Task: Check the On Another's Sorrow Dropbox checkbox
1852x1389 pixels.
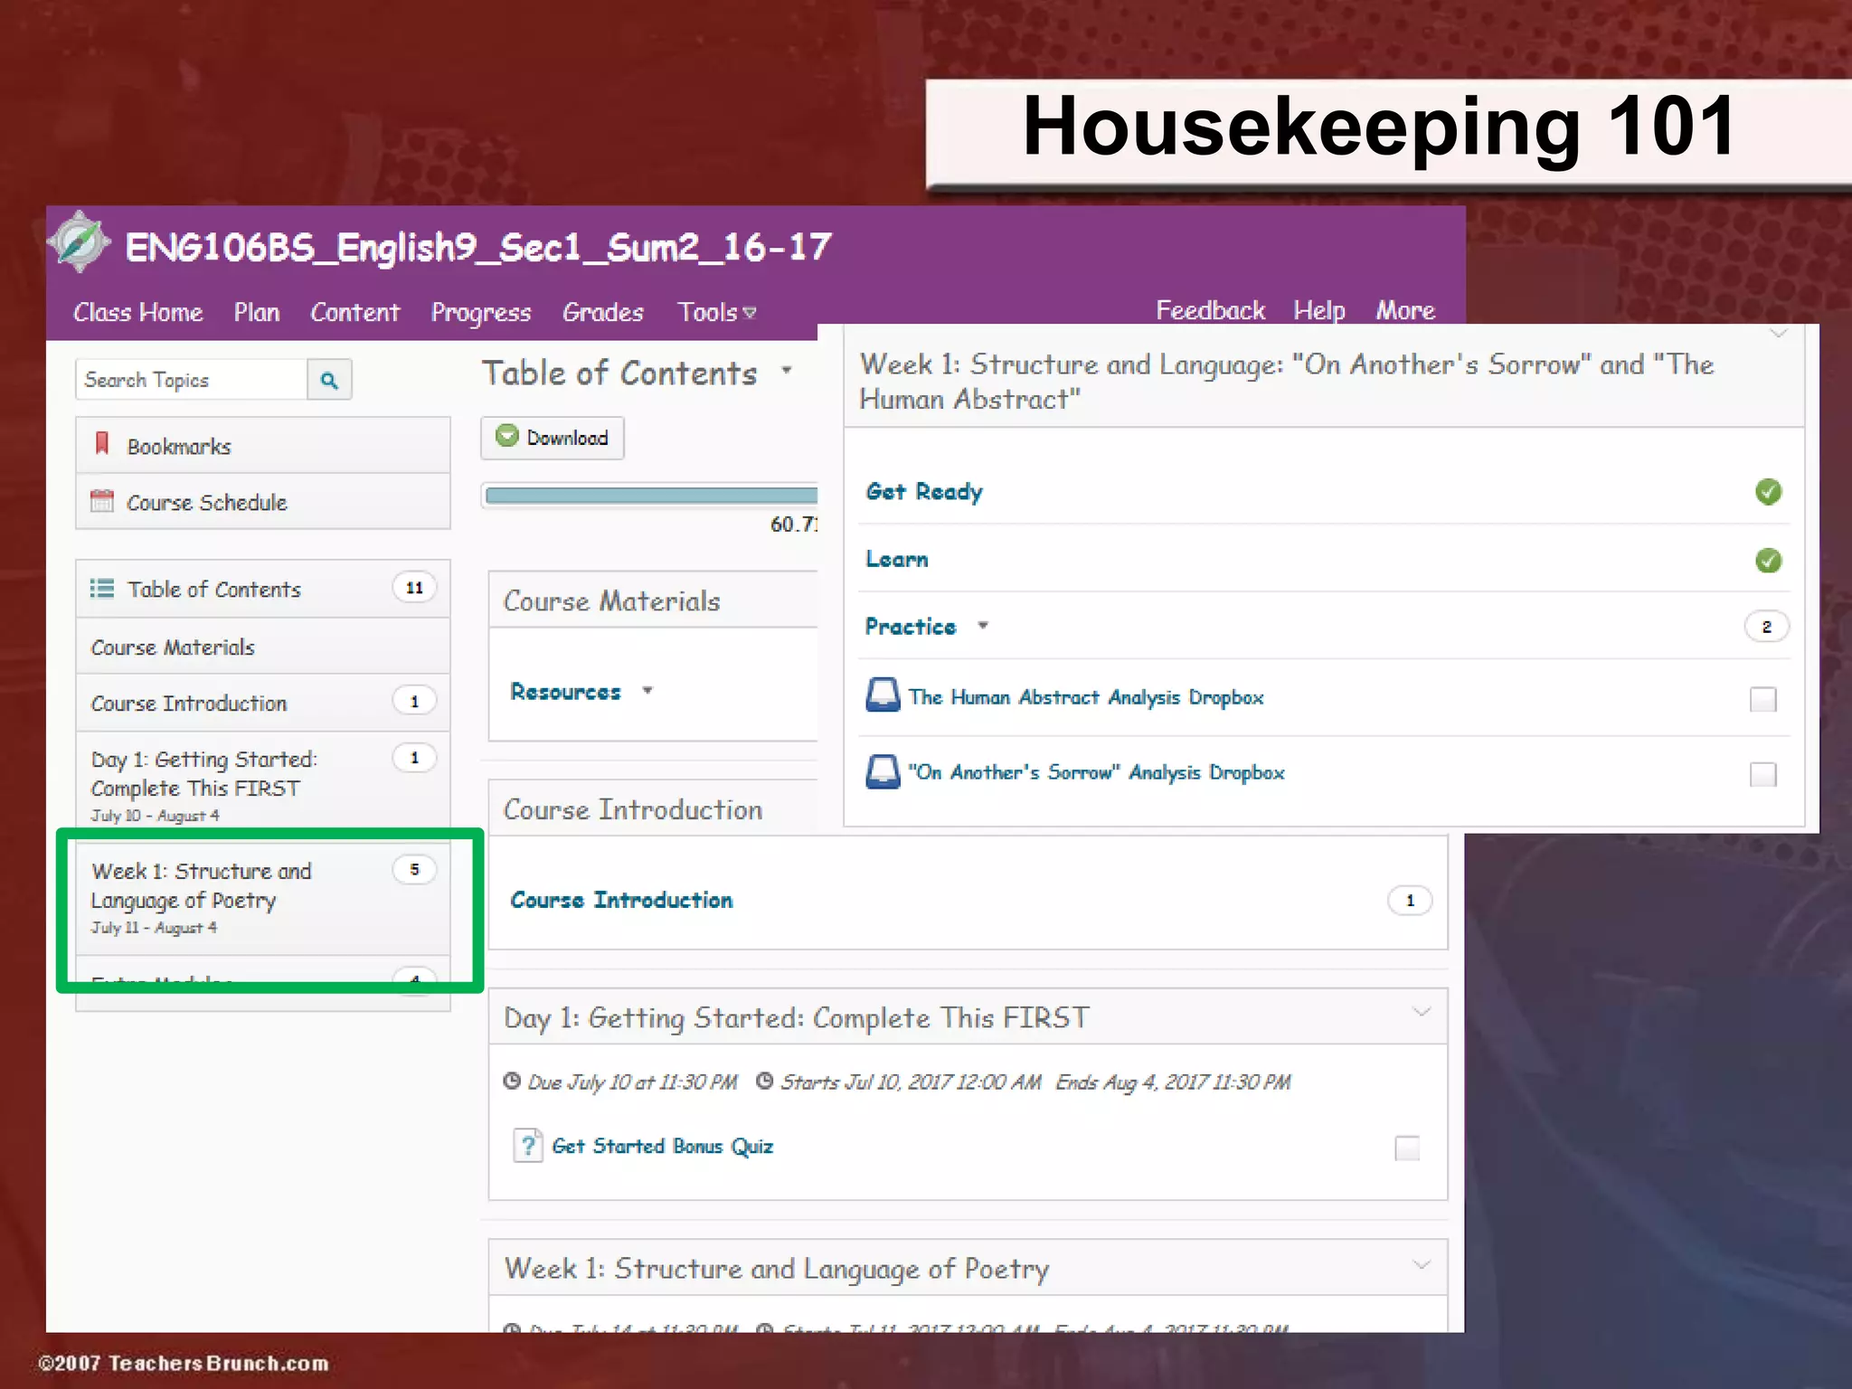Action: tap(1762, 774)
